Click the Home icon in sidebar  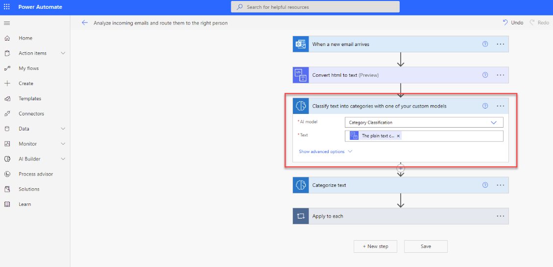click(x=7, y=38)
